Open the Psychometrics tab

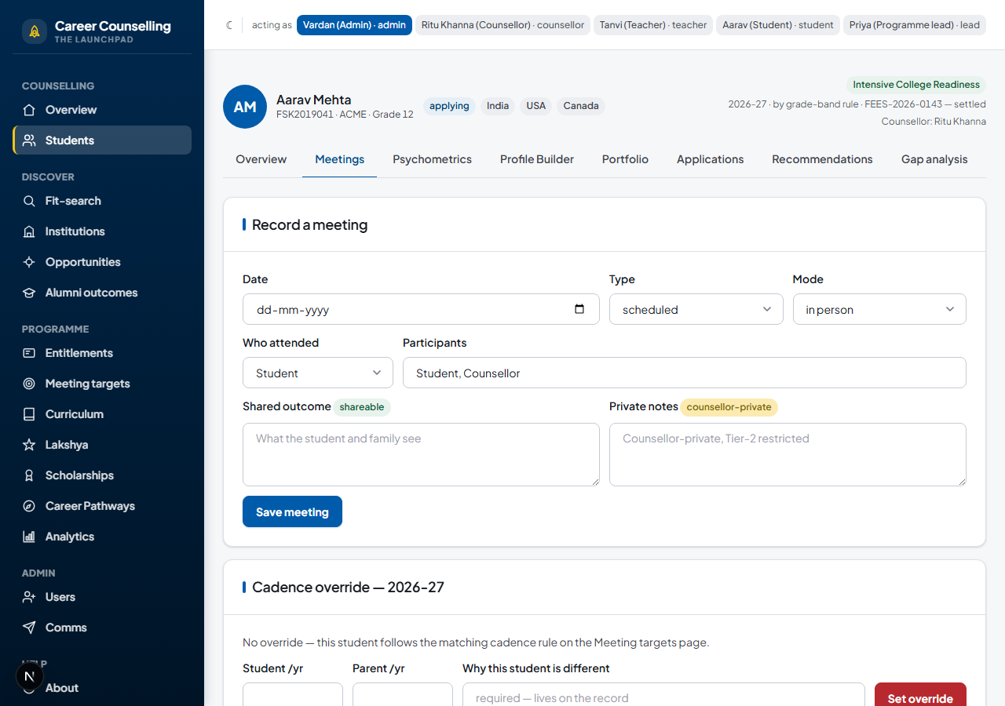433,159
